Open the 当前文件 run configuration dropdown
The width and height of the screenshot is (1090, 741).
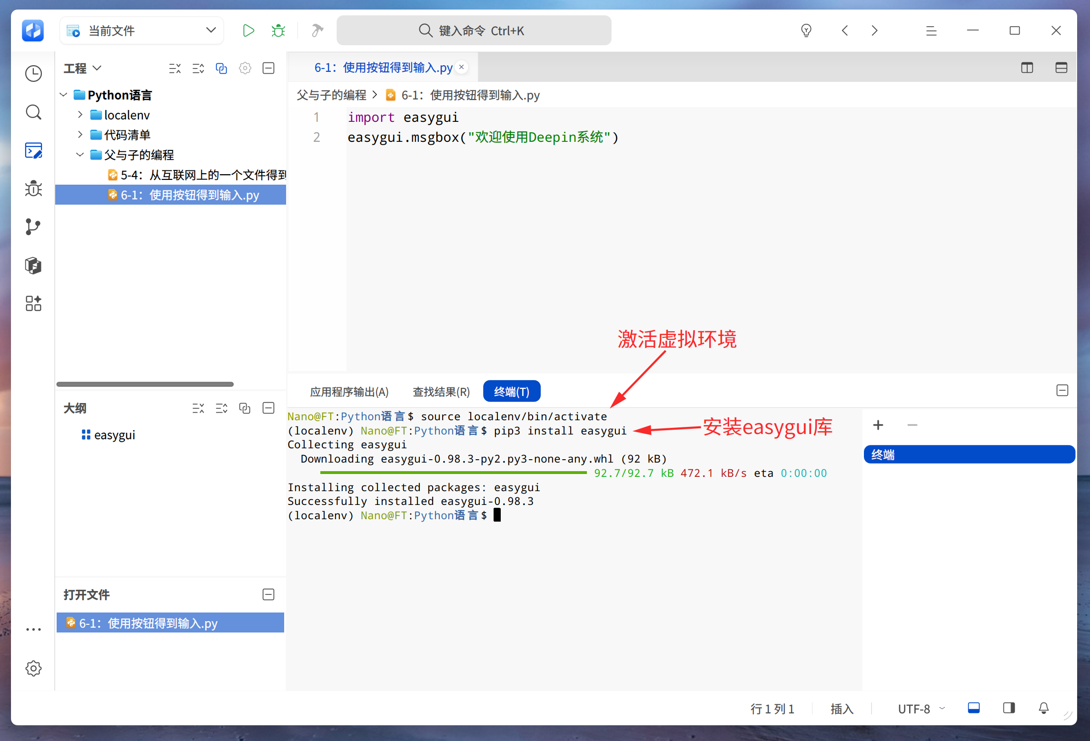pyautogui.click(x=142, y=31)
